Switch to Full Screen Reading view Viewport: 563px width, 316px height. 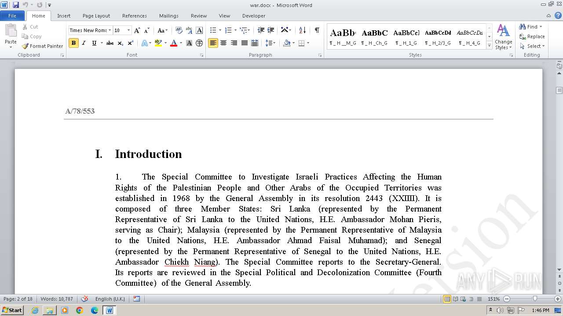455,299
